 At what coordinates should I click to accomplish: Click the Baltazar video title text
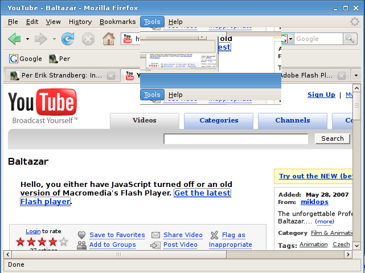coord(28,161)
